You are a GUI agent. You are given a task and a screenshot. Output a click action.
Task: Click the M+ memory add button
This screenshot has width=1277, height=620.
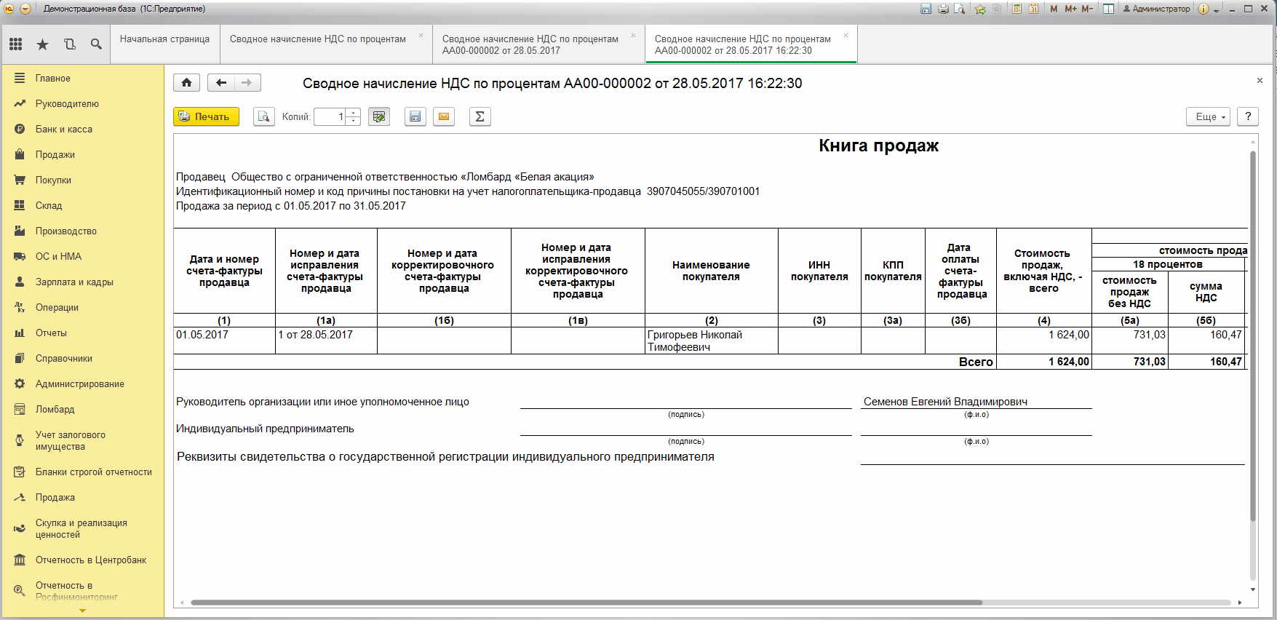(x=1070, y=9)
